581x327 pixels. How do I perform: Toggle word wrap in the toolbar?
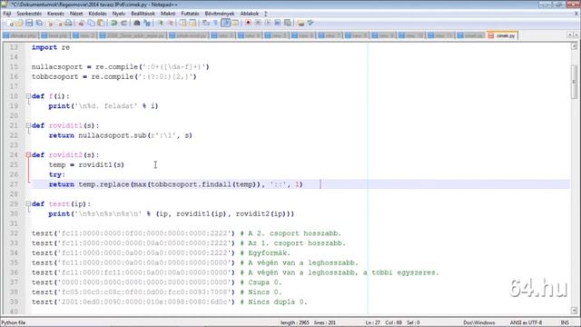[206, 23]
